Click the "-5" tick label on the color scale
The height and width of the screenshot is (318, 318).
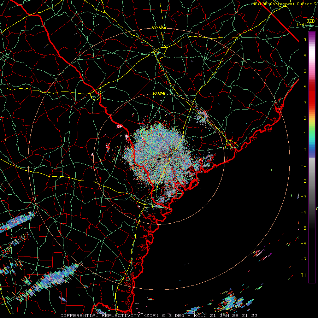pyautogui.click(x=304, y=228)
